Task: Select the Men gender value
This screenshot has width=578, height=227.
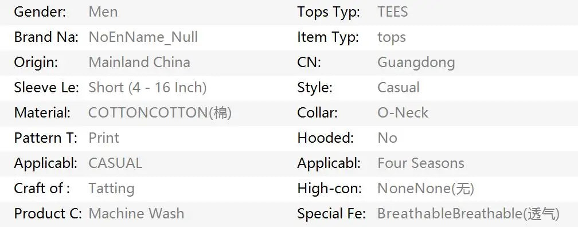Action: coord(103,12)
